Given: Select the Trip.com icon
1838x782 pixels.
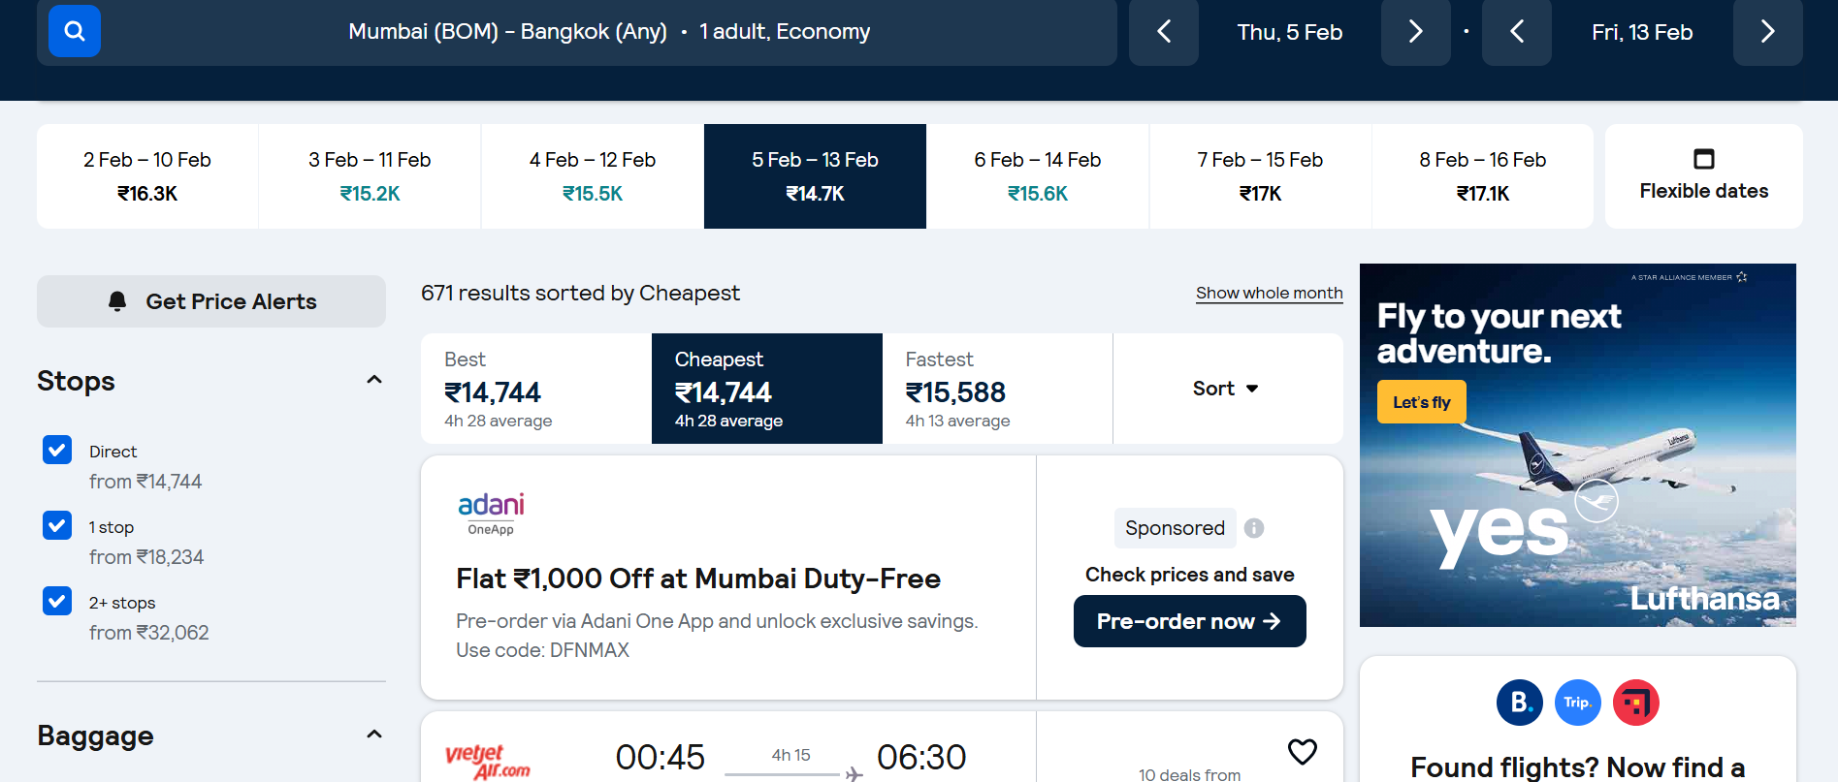Looking at the screenshot, I should click(1578, 703).
